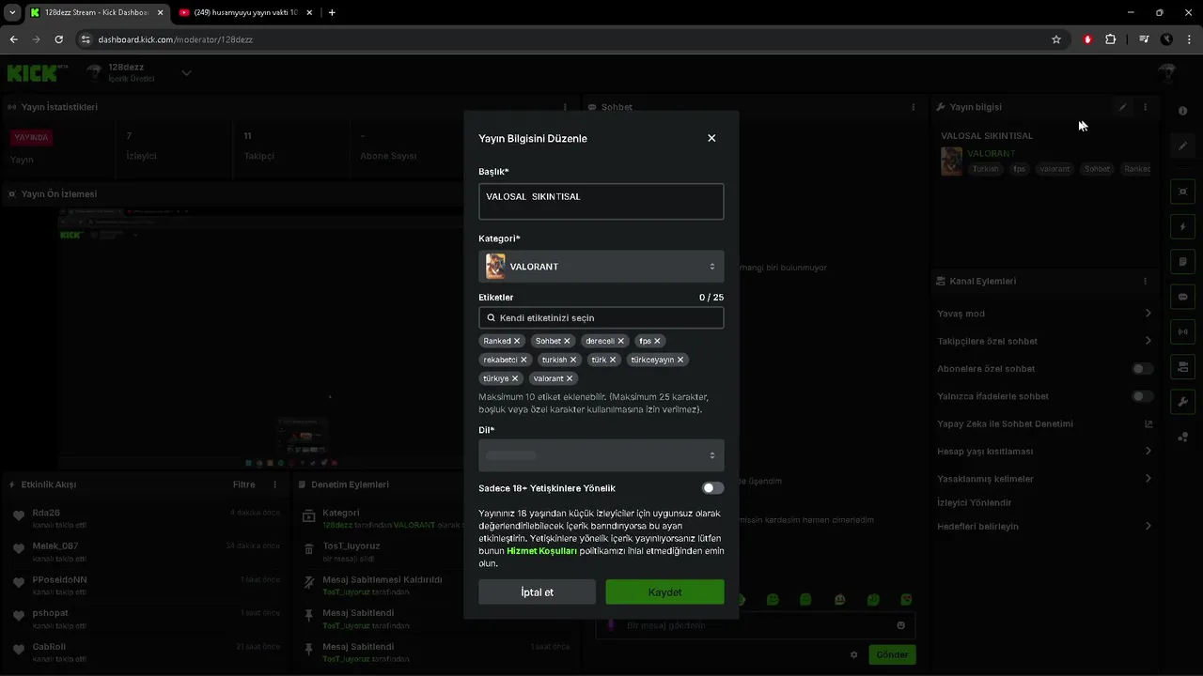The image size is (1203, 676).
Task: Remove the Sohbet tag
Action: (567, 341)
